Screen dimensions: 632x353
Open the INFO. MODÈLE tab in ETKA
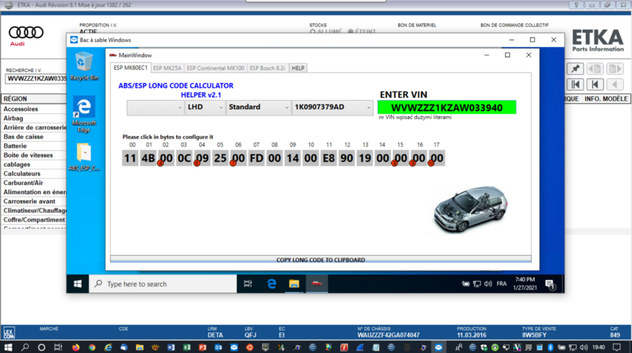(605, 99)
